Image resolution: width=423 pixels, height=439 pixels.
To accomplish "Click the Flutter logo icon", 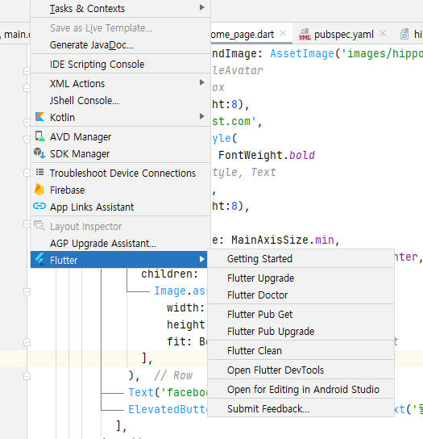I will pos(39,260).
